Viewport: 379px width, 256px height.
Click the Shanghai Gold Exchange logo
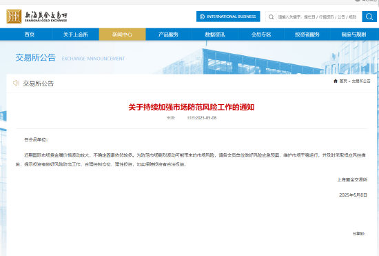tap(37, 16)
